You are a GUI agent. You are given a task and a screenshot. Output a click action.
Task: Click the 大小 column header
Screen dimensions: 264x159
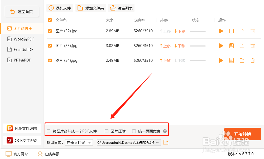pos(110,20)
